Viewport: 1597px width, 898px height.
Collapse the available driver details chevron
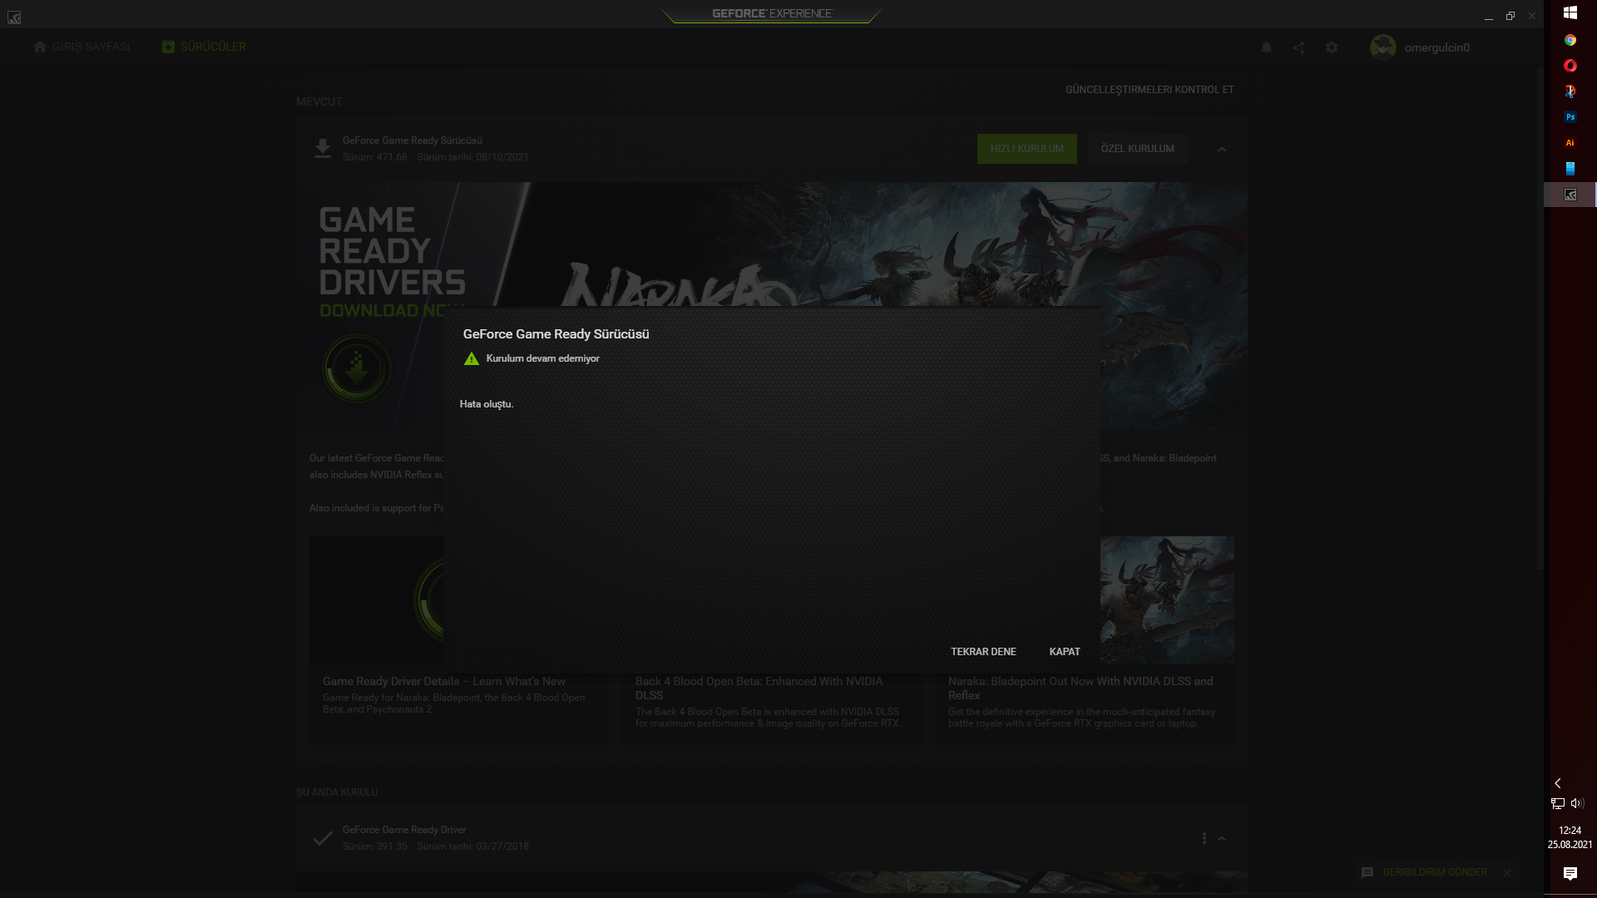click(1222, 150)
